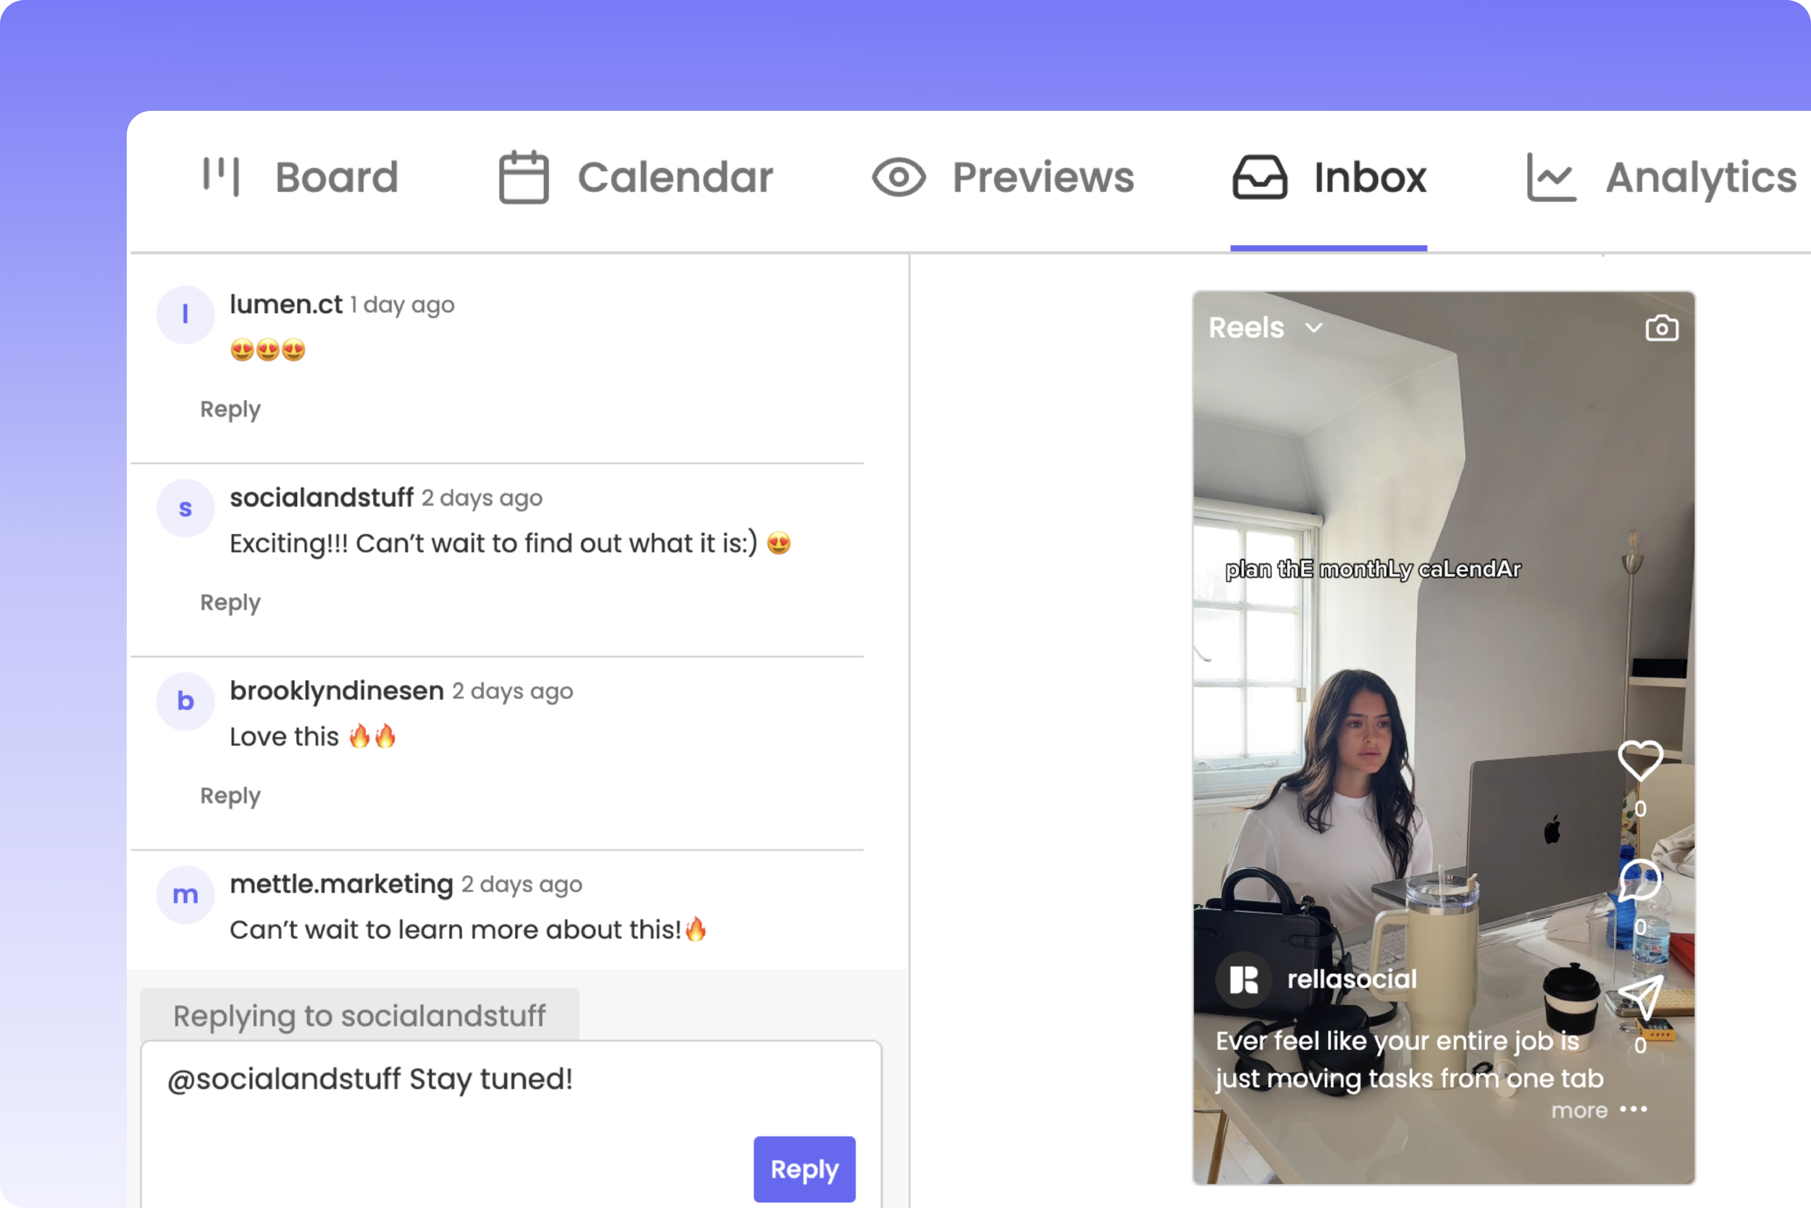Reply to brooklyndinesen's comment
Viewport: 1811px width, 1208px height.
230,795
